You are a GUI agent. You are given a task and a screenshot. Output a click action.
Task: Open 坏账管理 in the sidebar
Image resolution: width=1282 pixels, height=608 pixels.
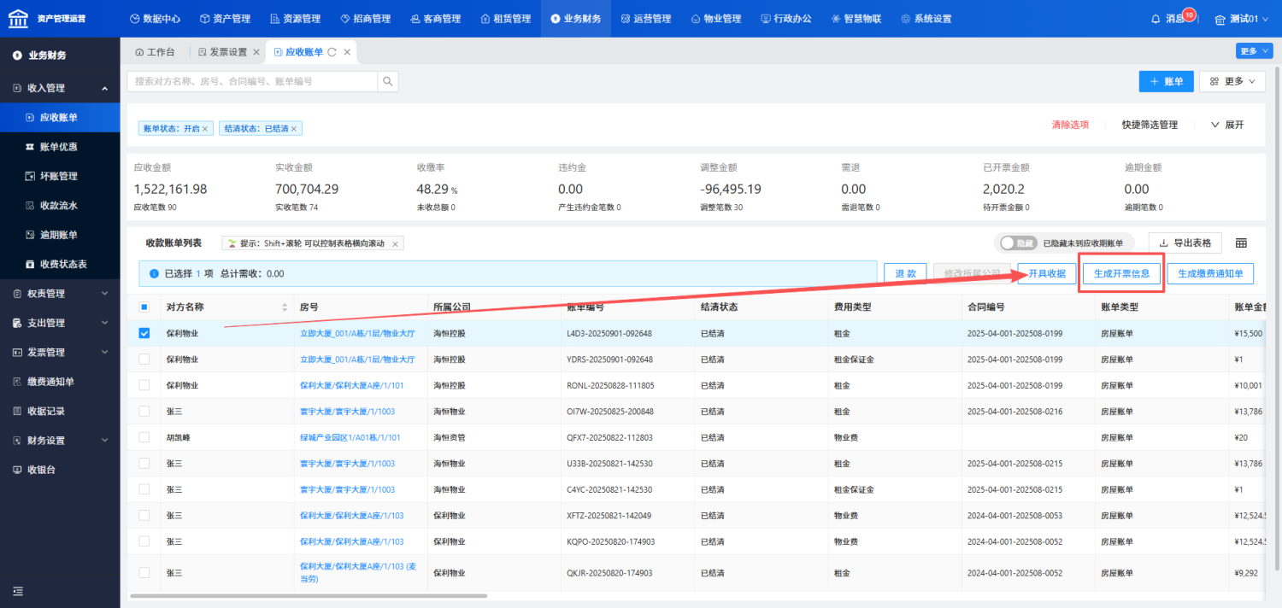59,176
